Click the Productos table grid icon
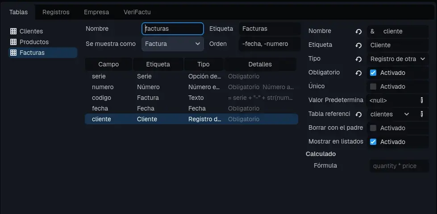This screenshot has height=214, width=437. tap(13, 42)
